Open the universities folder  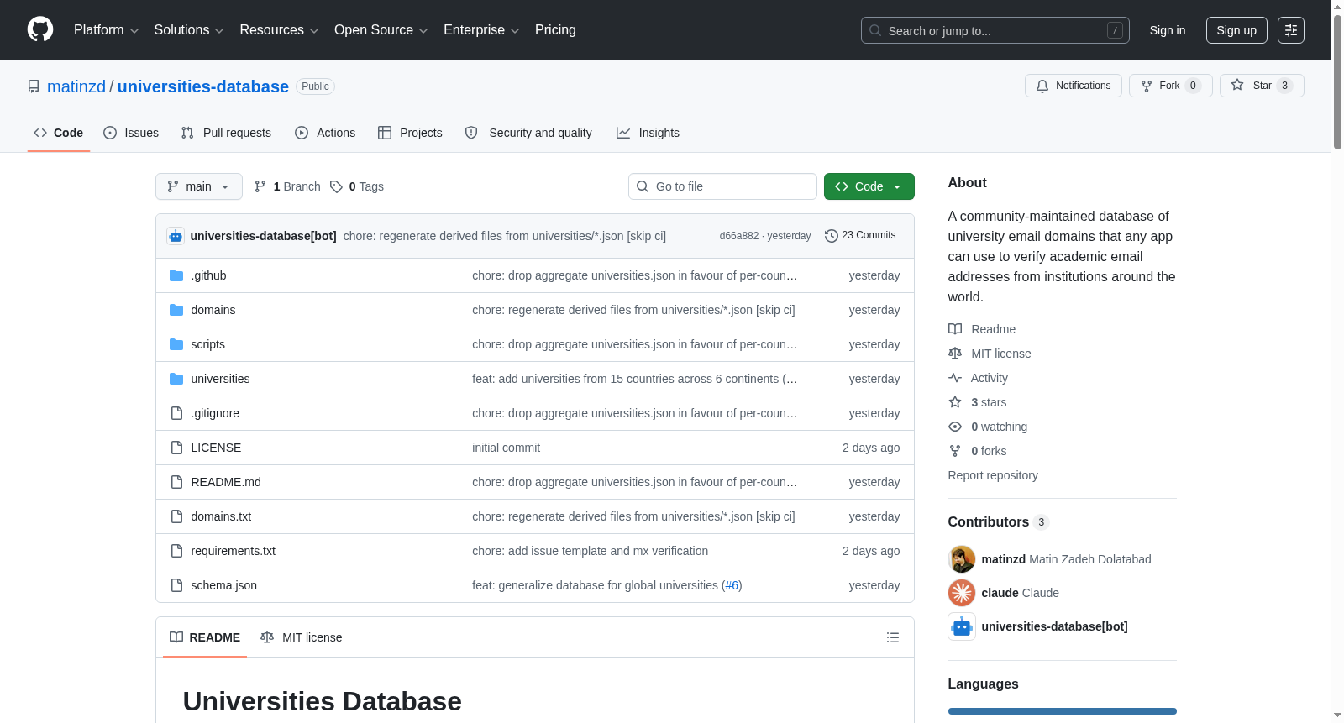(x=220, y=379)
